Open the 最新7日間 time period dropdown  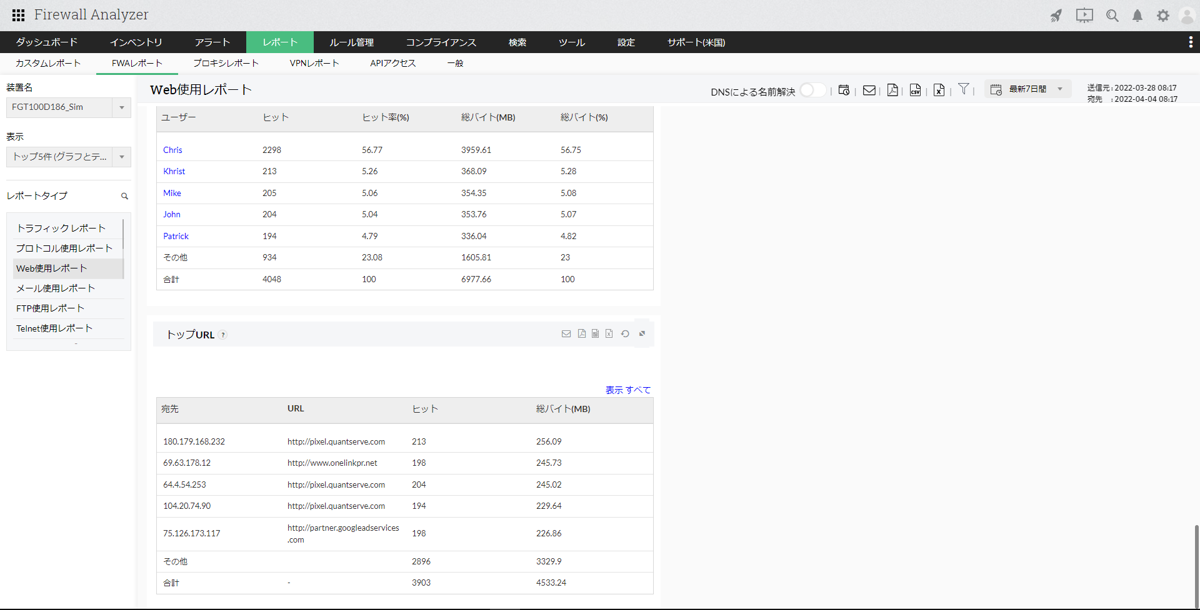tap(1029, 89)
